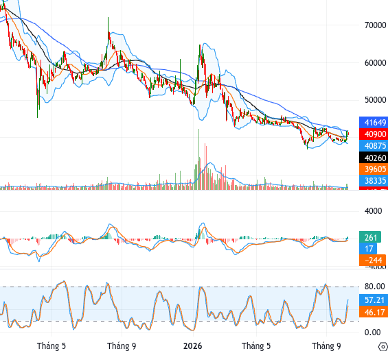The width and height of the screenshot is (388, 351).
Task: Select the green 261 MACD histogram label
Action: click(370, 237)
